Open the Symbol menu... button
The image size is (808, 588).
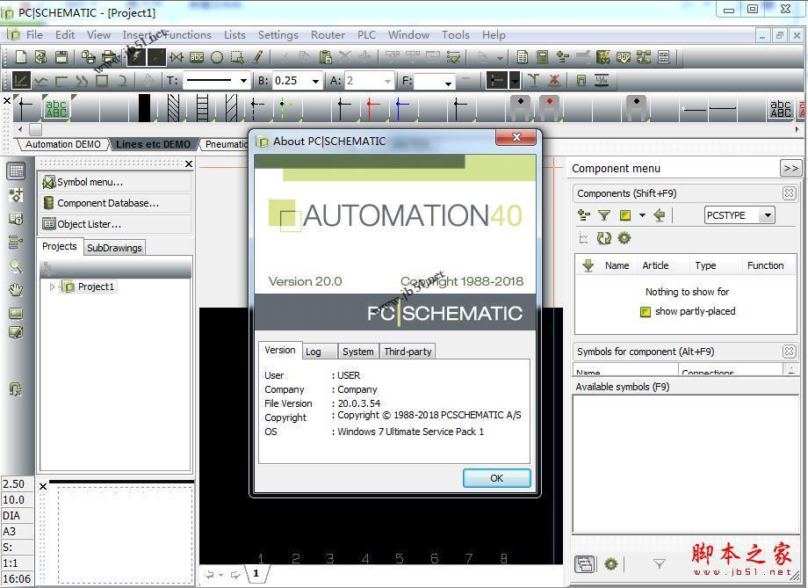[115, 182]
